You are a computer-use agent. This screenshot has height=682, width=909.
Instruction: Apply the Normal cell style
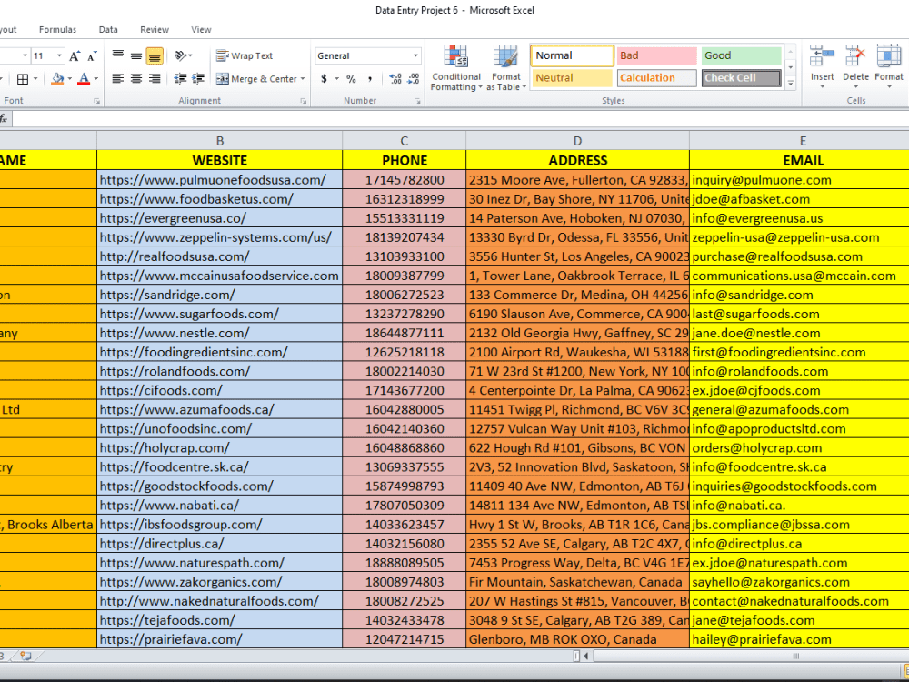click(x=572, y=55)
